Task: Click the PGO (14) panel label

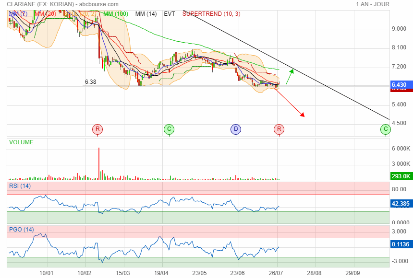Action: coord(22,229)
